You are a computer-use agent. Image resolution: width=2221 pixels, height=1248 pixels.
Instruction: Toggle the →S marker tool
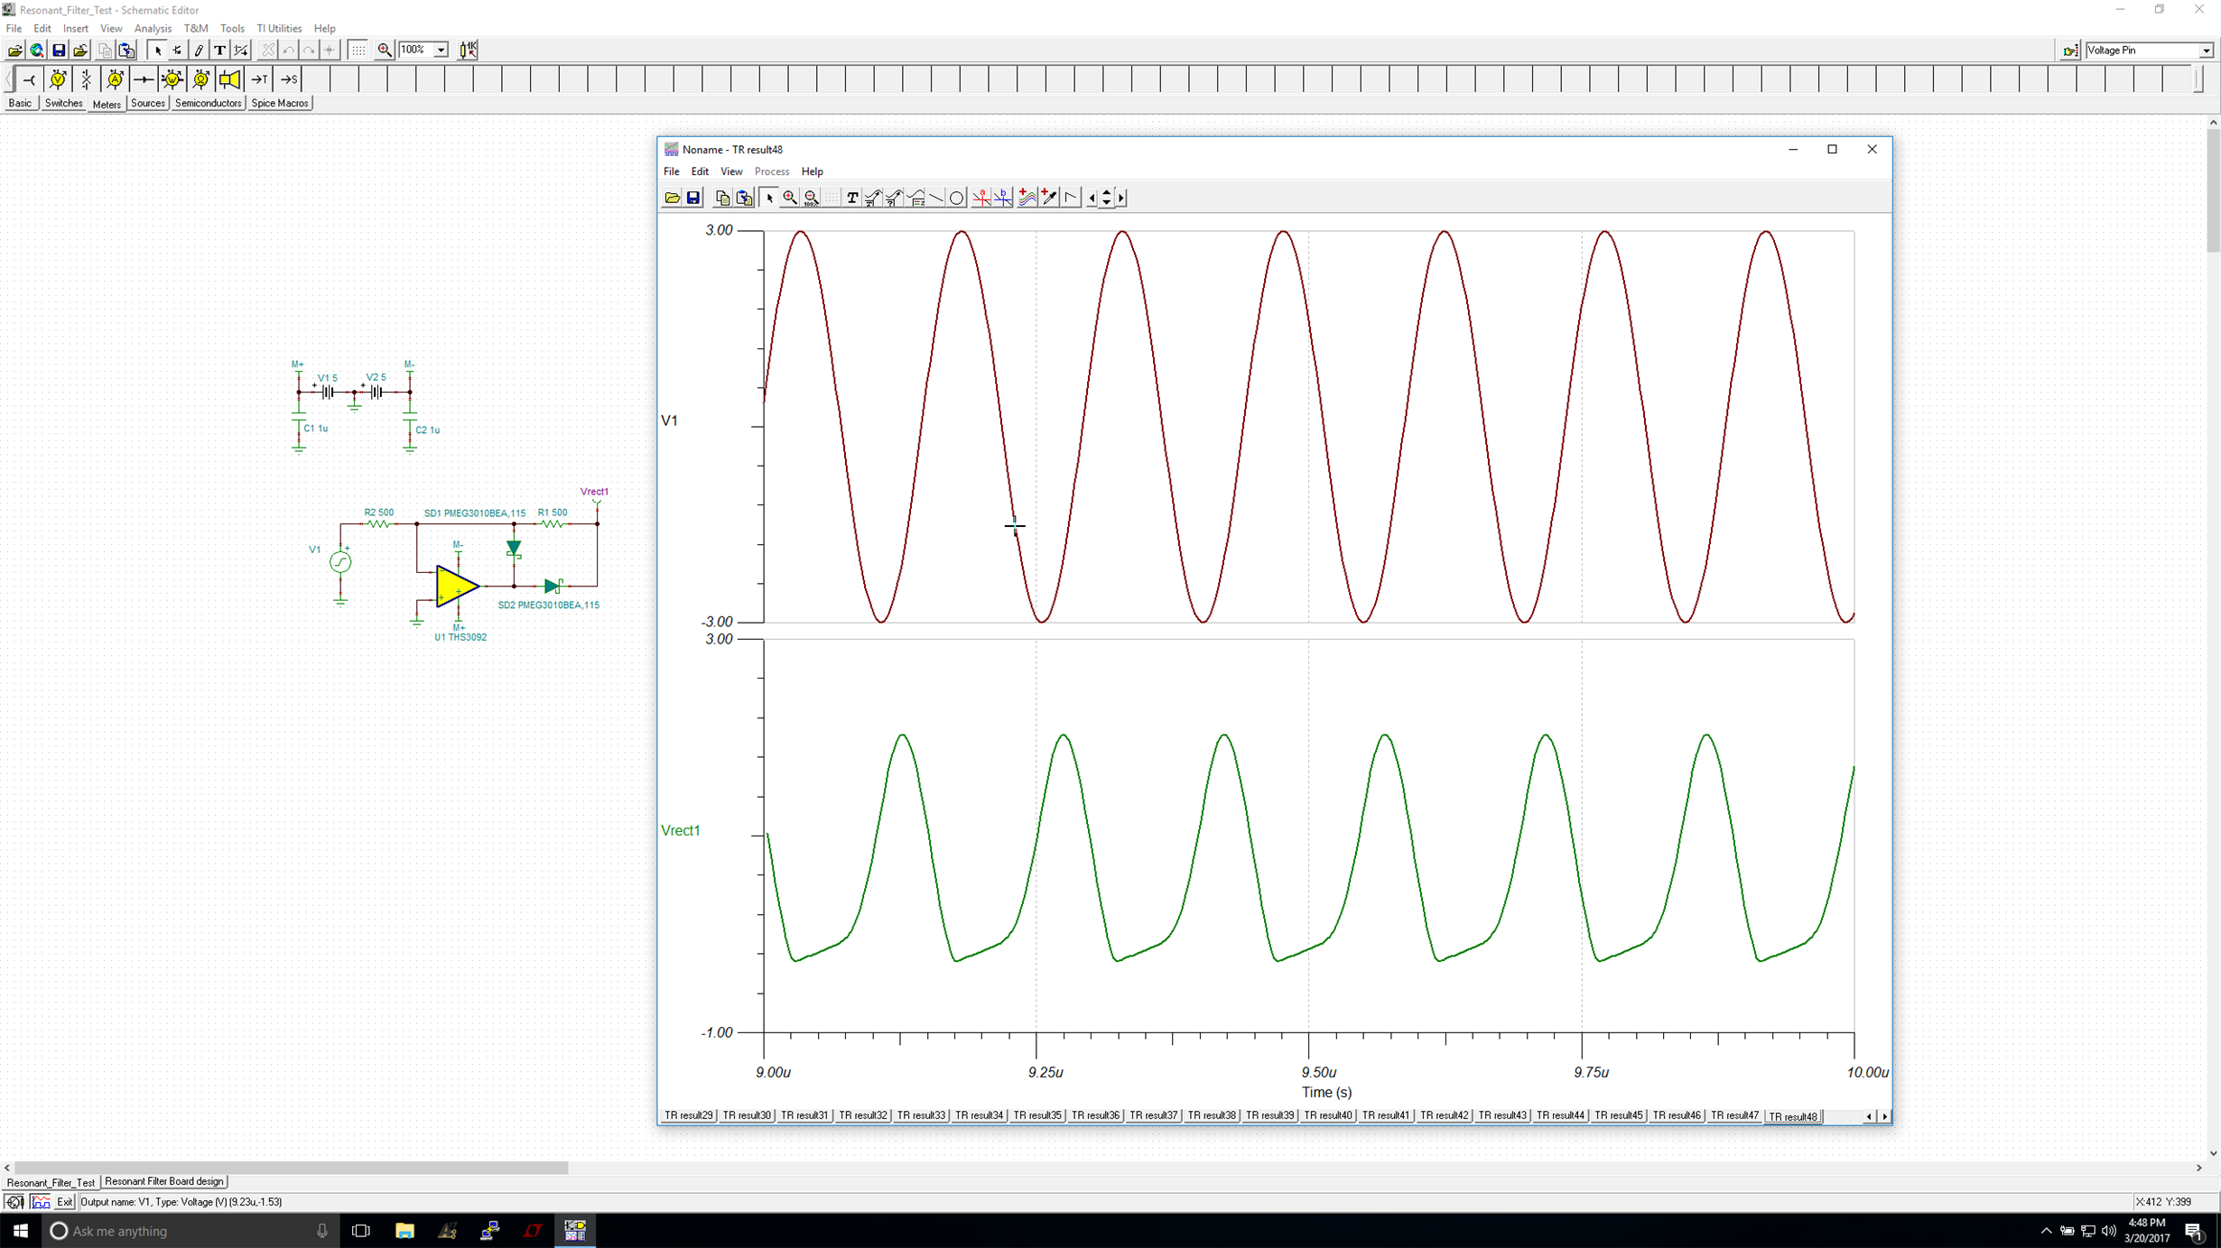(288, 79)
